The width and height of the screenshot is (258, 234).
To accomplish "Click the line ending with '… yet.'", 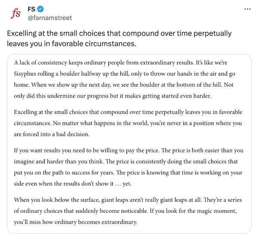I will point(73,184).
